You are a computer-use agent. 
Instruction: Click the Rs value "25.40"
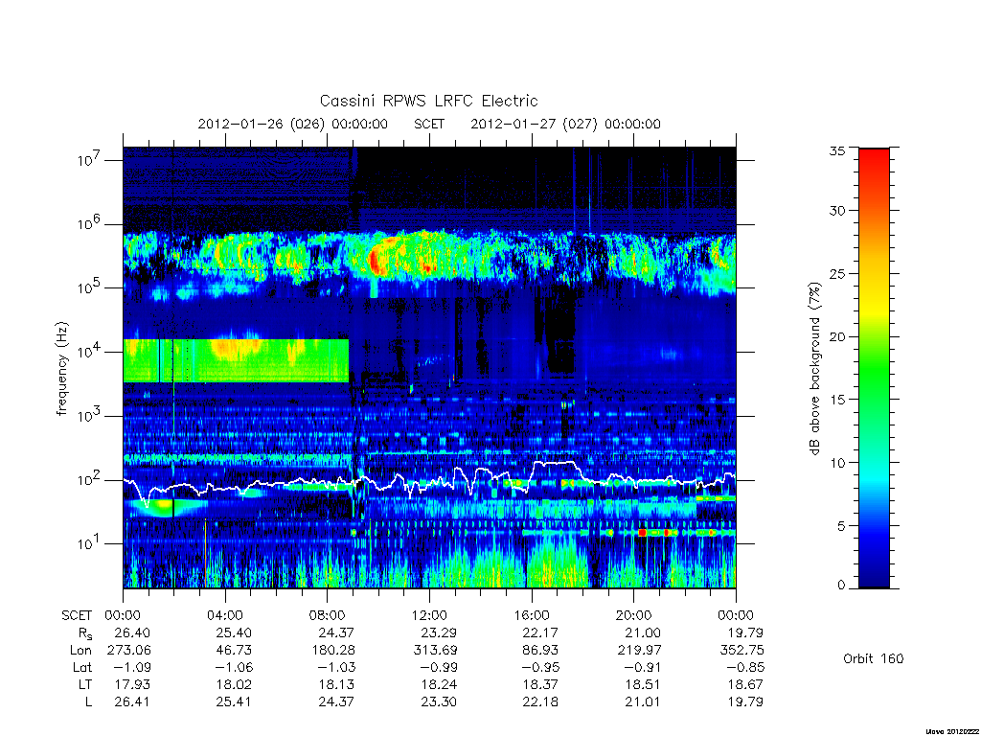(x=234, y=632)
